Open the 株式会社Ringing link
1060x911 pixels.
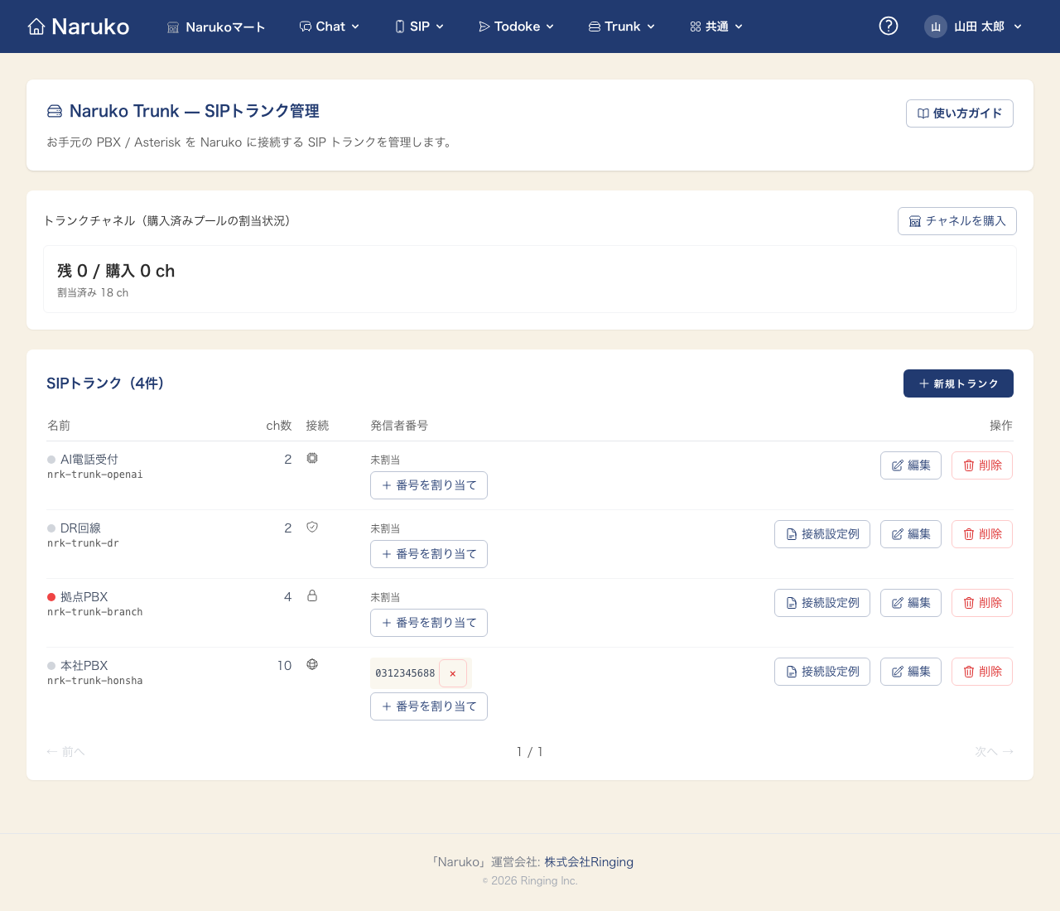(589, 862)
